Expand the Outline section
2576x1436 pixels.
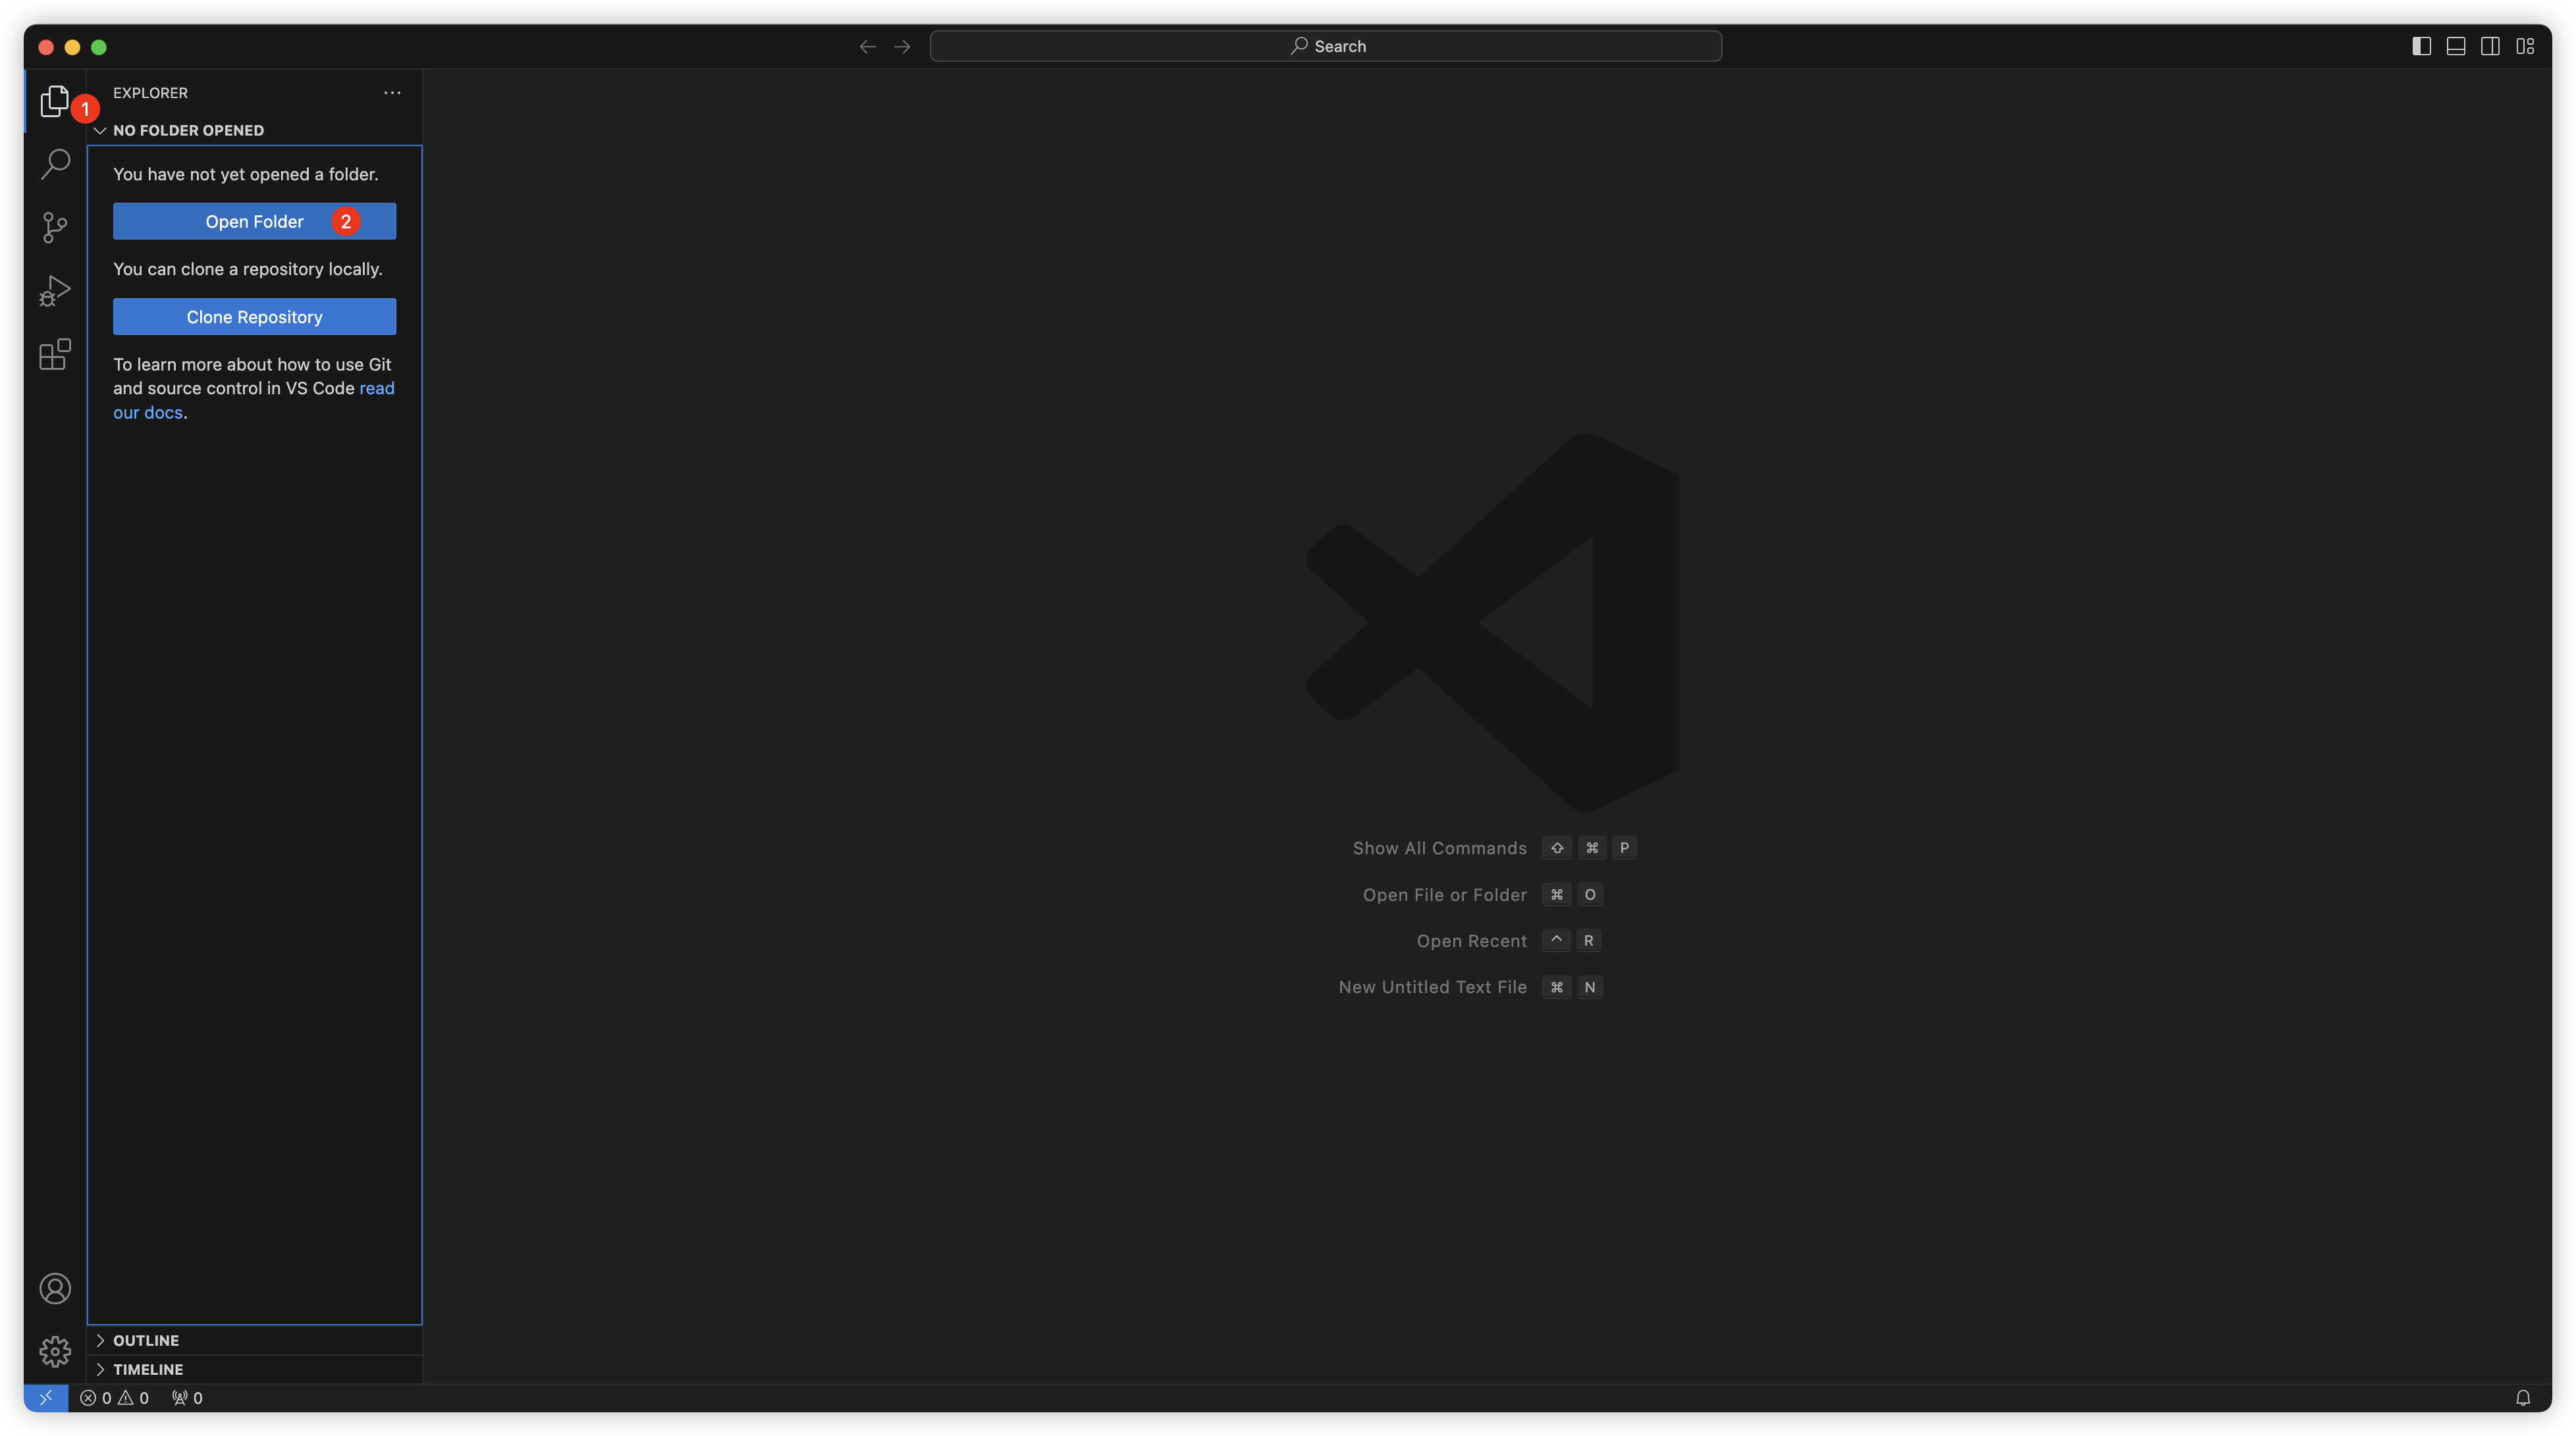146,1340
